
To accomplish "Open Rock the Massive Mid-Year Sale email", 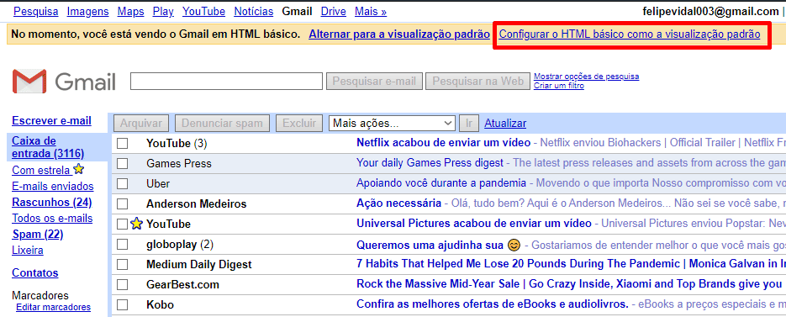I will (569, 284).
